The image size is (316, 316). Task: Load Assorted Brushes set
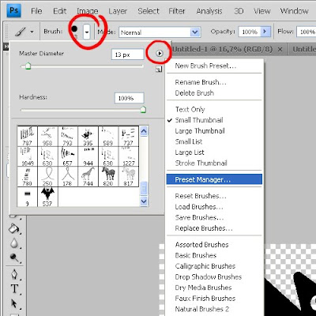214,245
